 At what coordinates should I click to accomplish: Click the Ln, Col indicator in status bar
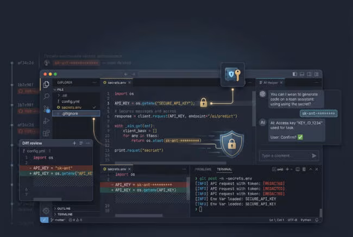pos(276,220)
